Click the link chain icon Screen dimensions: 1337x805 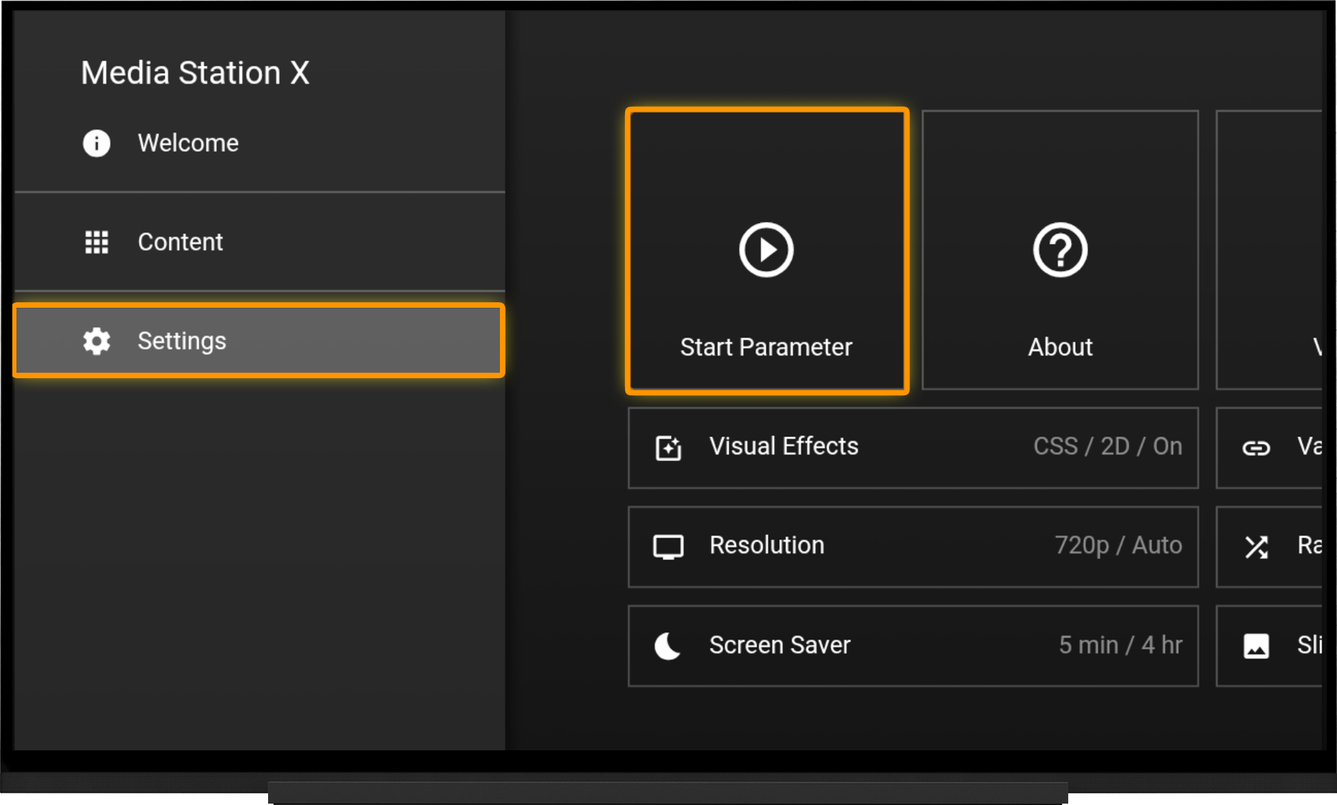1256,448
